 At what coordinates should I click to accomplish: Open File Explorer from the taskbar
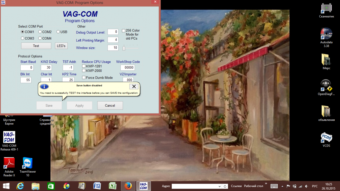[x=35, y=186]
